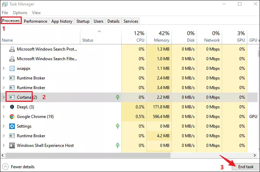
Task: Click the scroll left arrow
Action: (x=2, y=155)
